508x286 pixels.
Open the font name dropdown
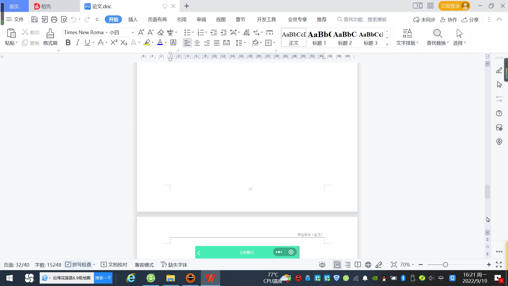point(107,33)
